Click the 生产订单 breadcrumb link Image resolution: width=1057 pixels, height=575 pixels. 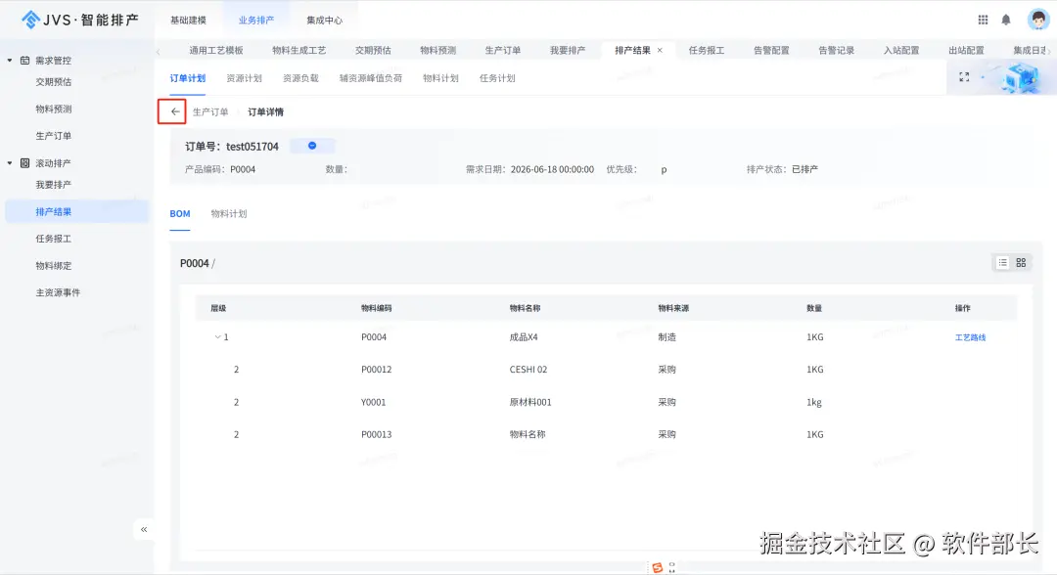tap(210, 111)
